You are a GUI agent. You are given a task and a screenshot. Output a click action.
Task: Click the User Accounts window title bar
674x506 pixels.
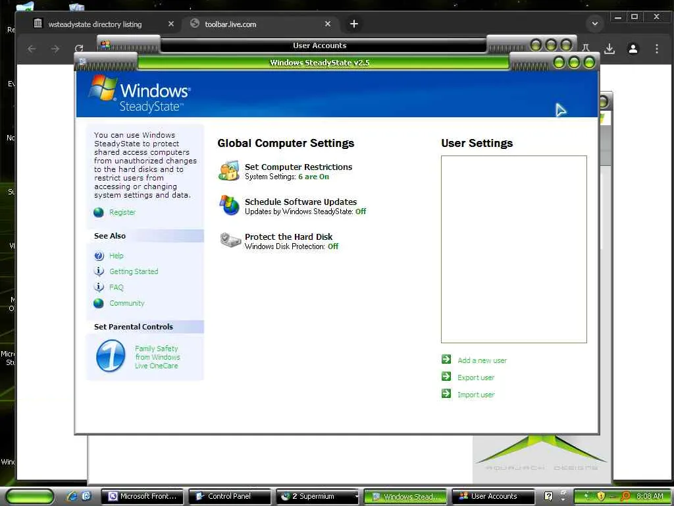tap(319, 45)
